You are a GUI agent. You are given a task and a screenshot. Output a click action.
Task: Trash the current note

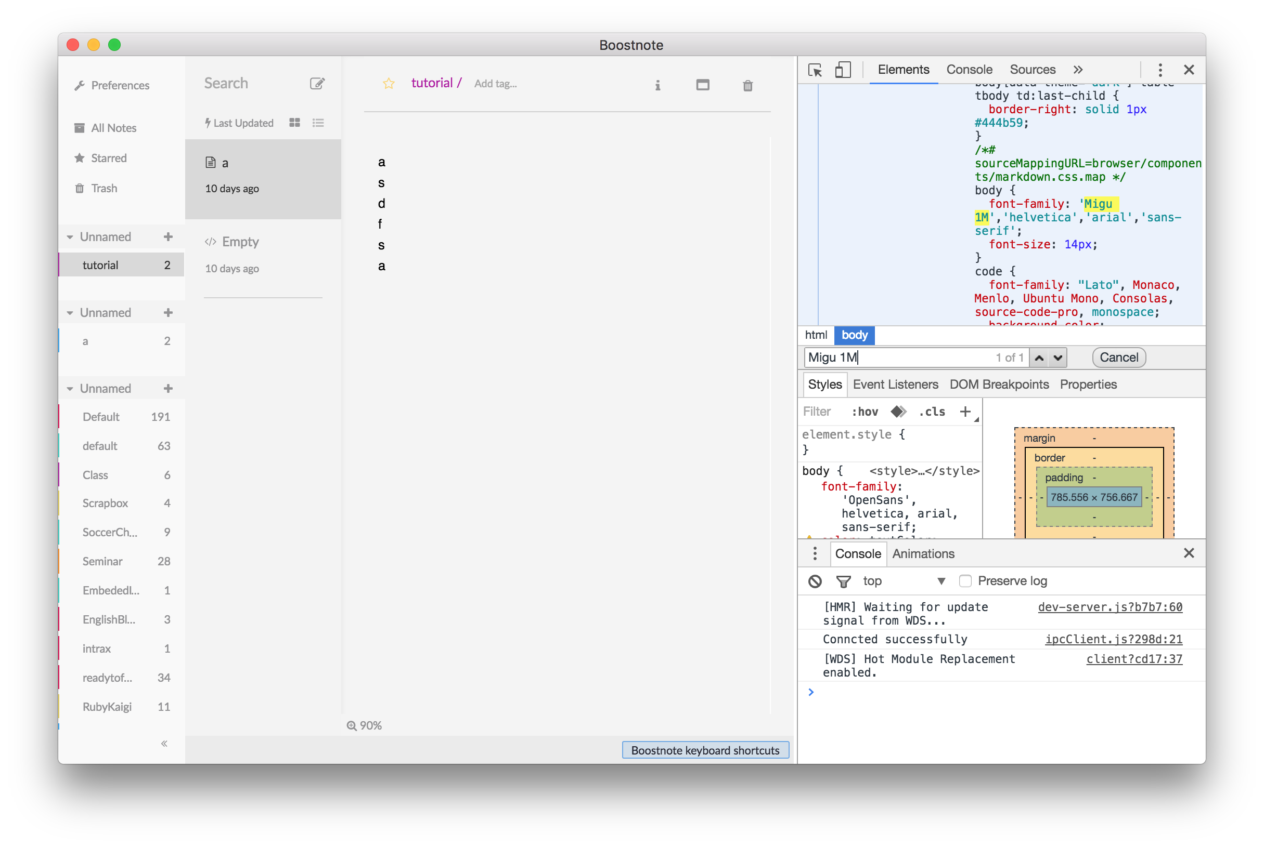[x=747, y=85]
